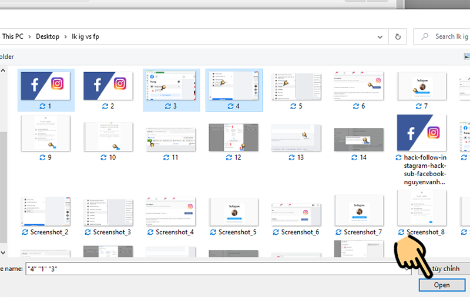Pick the image file named 7

pyautogui.click(x=421, y=85)
